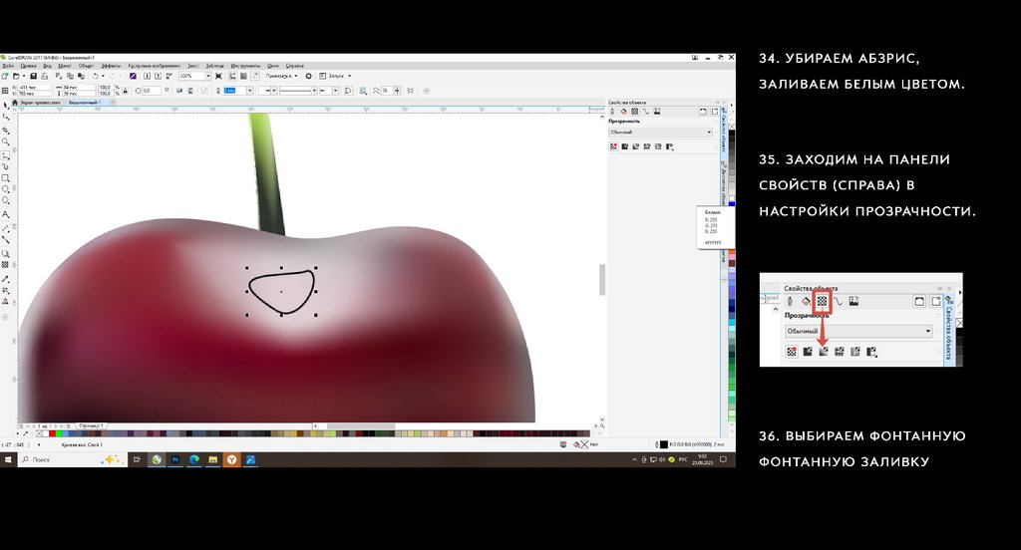This screenshot has height=550, width=1021.
Task: Select the Crop tool in the toolbox
Action: tap(6, 130)
